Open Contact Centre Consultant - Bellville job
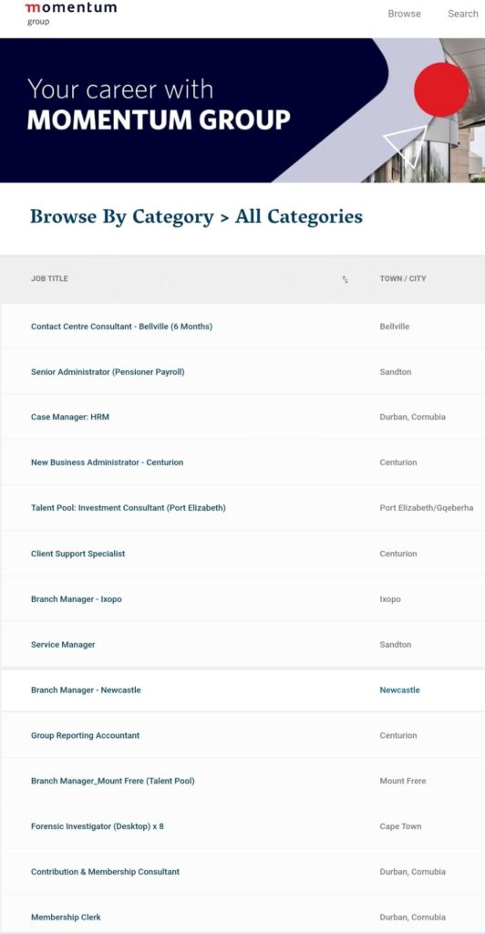The width and height of the screenshot is (485, 934). [121, 327]
